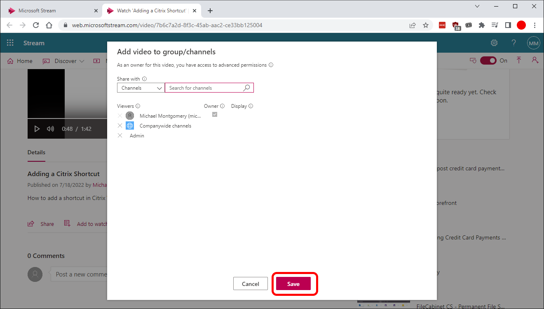Open a new browser tab

(x=210, y=11)
